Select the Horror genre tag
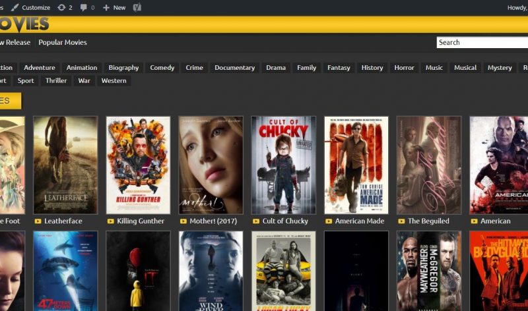Screen dimensions: 528x311 [x=404, y=68]
